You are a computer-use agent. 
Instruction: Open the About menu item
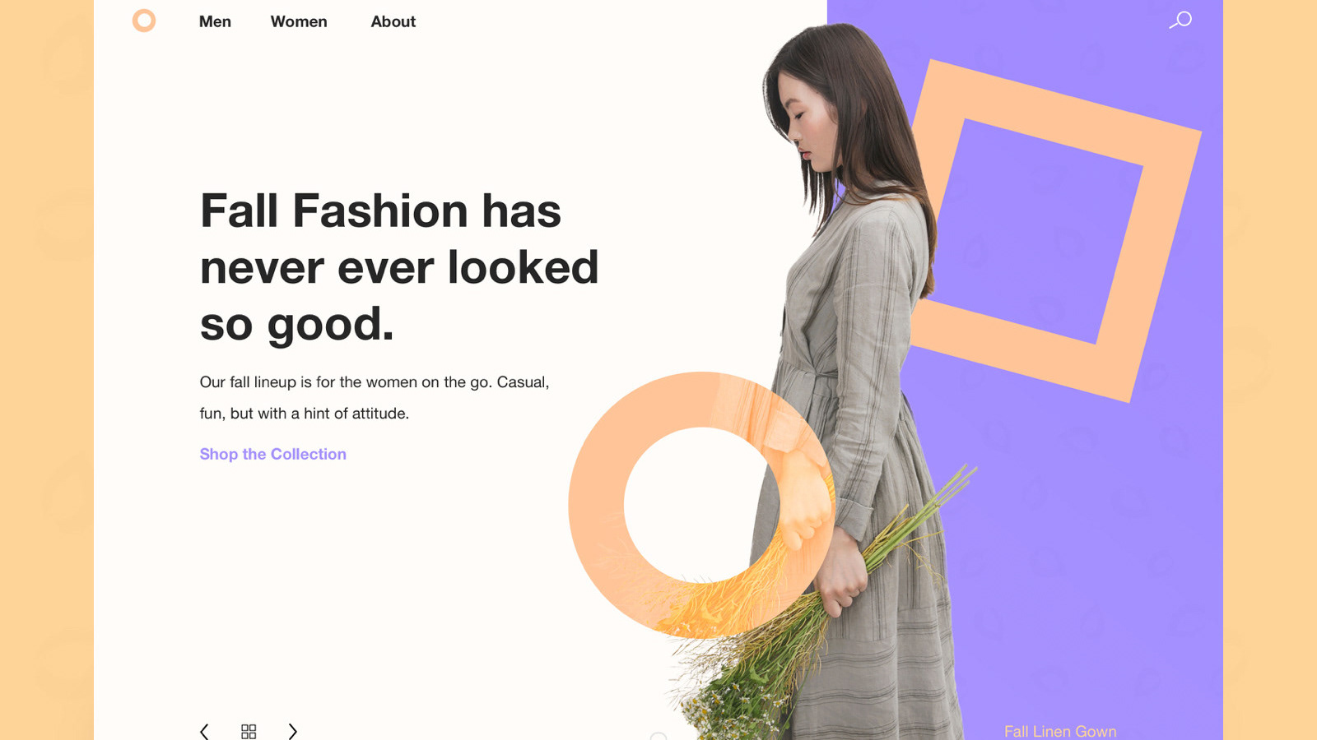pos(393,21)
